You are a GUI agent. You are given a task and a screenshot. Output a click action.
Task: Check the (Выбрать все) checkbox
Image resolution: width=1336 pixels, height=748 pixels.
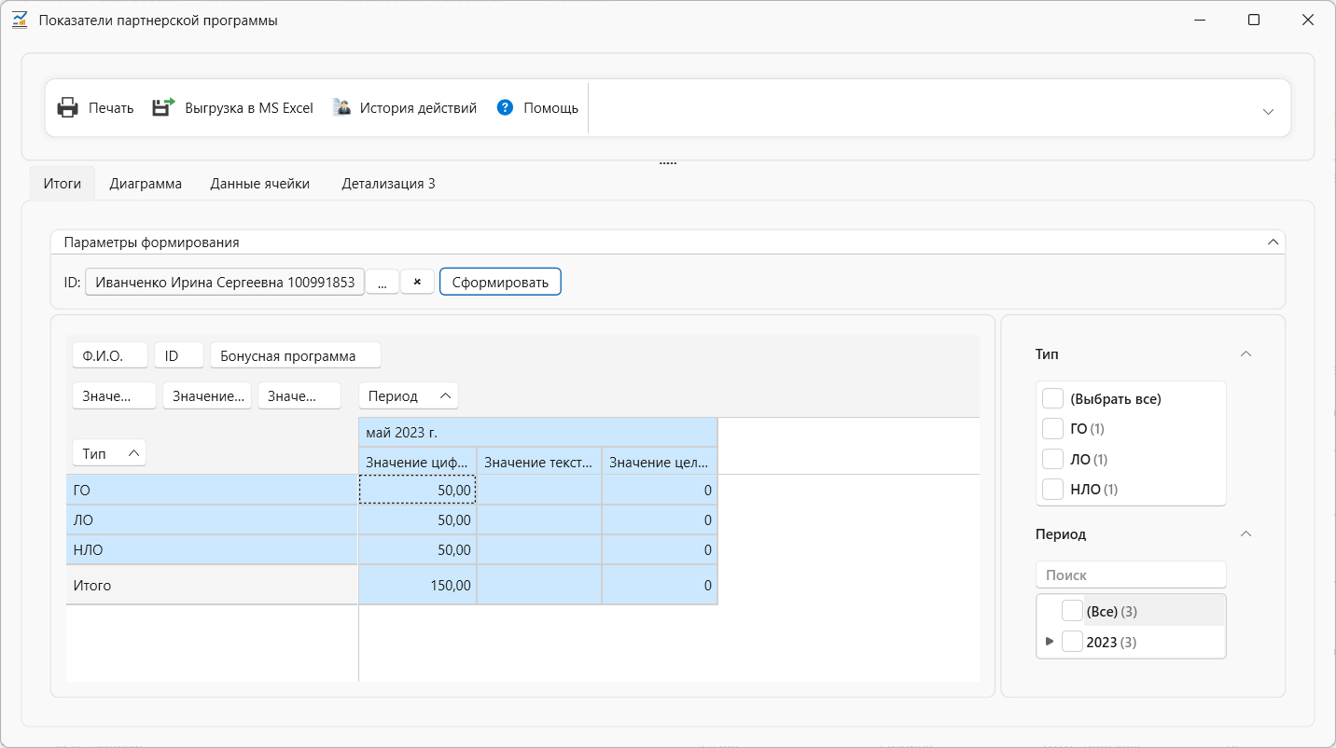pos(1052,398)
